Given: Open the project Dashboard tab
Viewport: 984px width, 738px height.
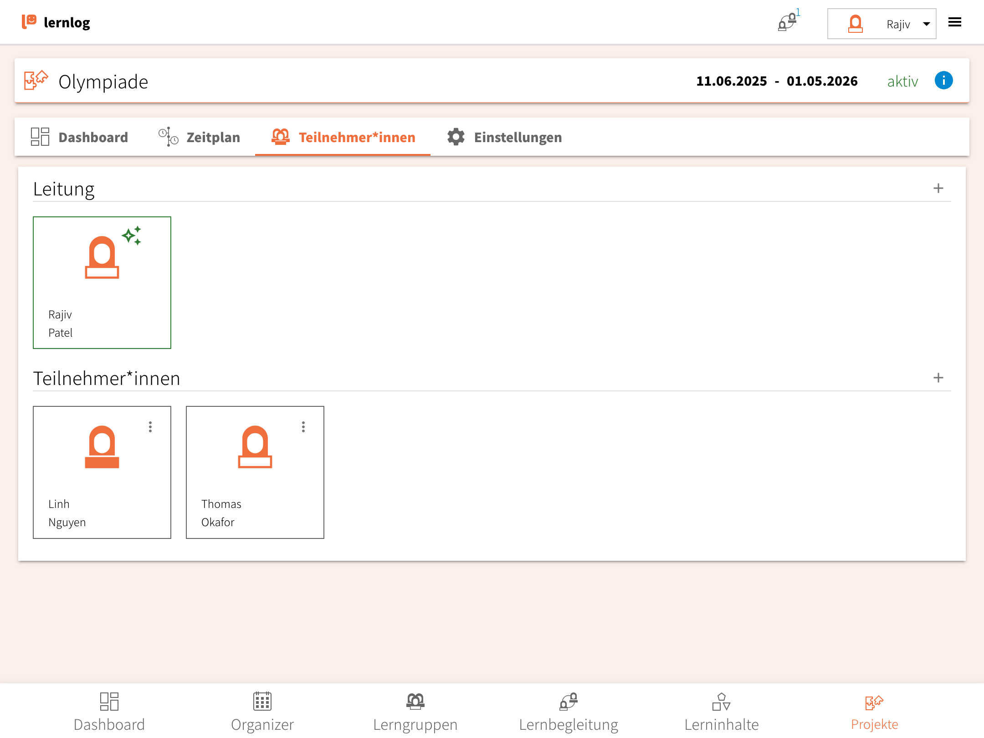Looking at the screenshot, I should coord(80,137).
